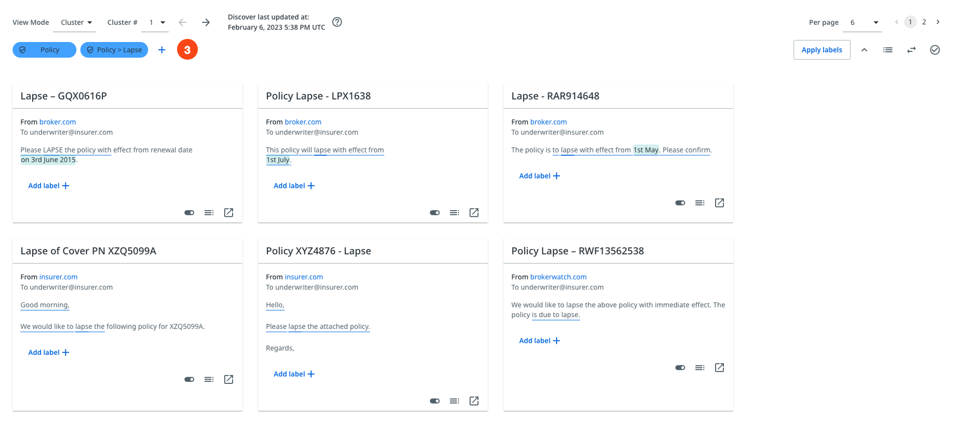Toggle switch on Lapse - RAR914648 card
Screen dimensions: 956x428
click(680, 203)
